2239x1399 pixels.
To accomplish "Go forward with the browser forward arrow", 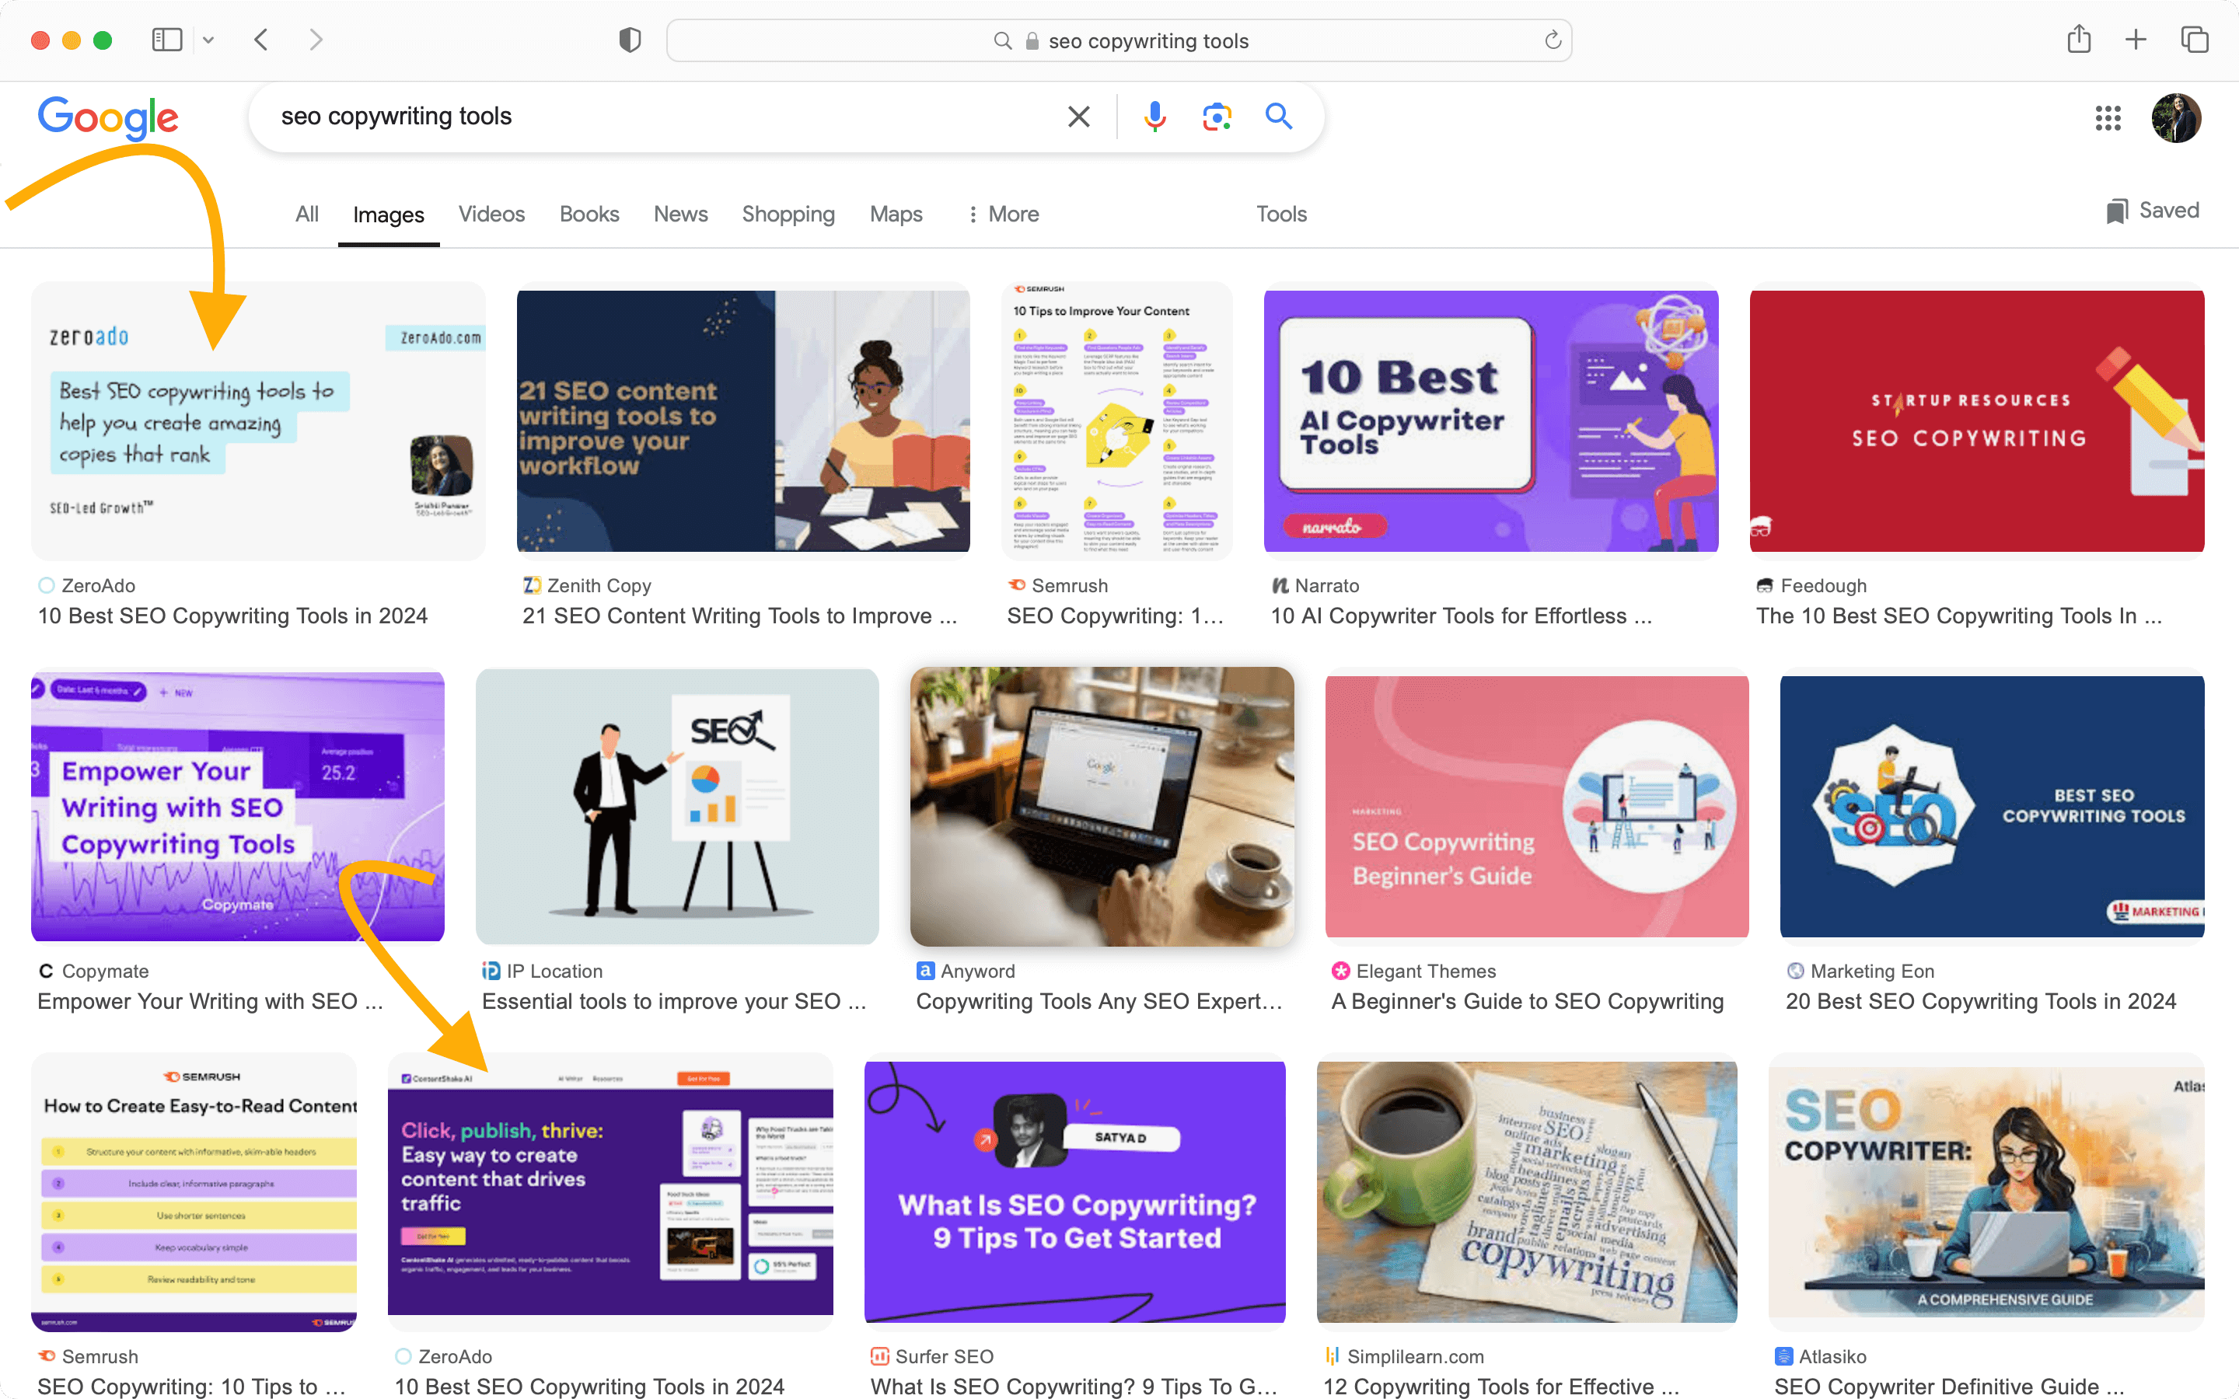I will pos(316,40).
